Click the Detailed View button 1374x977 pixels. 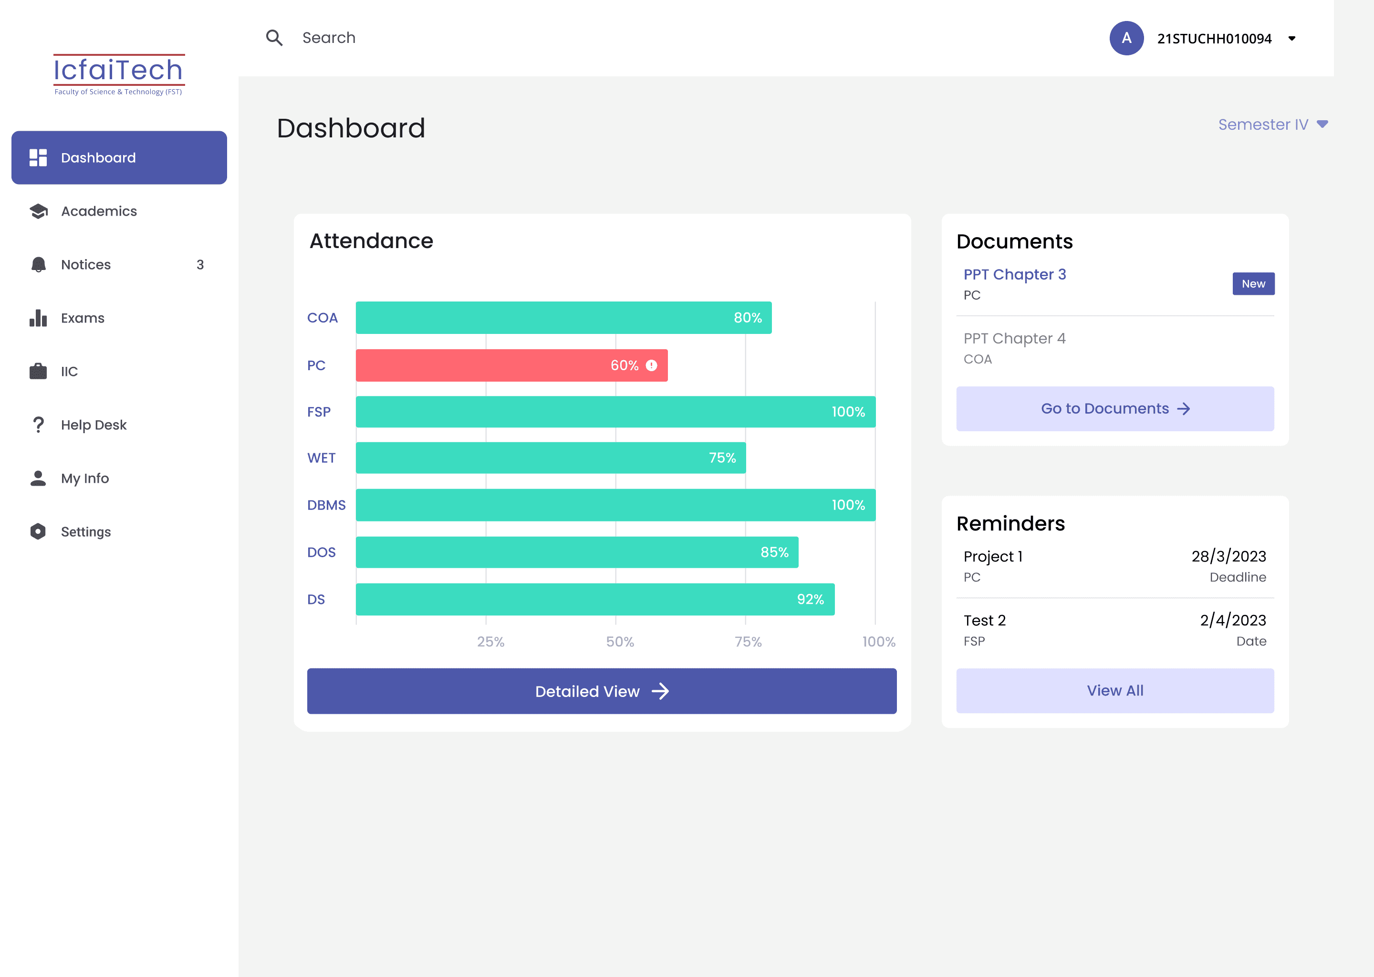pos(602,691)
